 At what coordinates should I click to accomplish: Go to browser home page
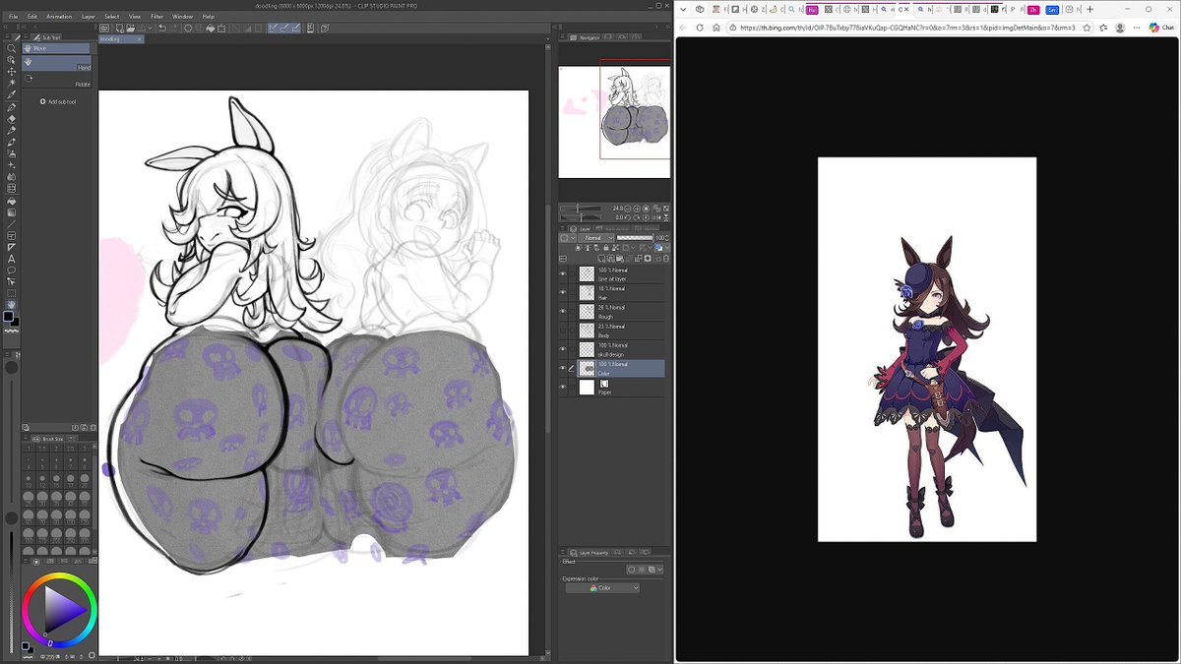tap(716, 28)
